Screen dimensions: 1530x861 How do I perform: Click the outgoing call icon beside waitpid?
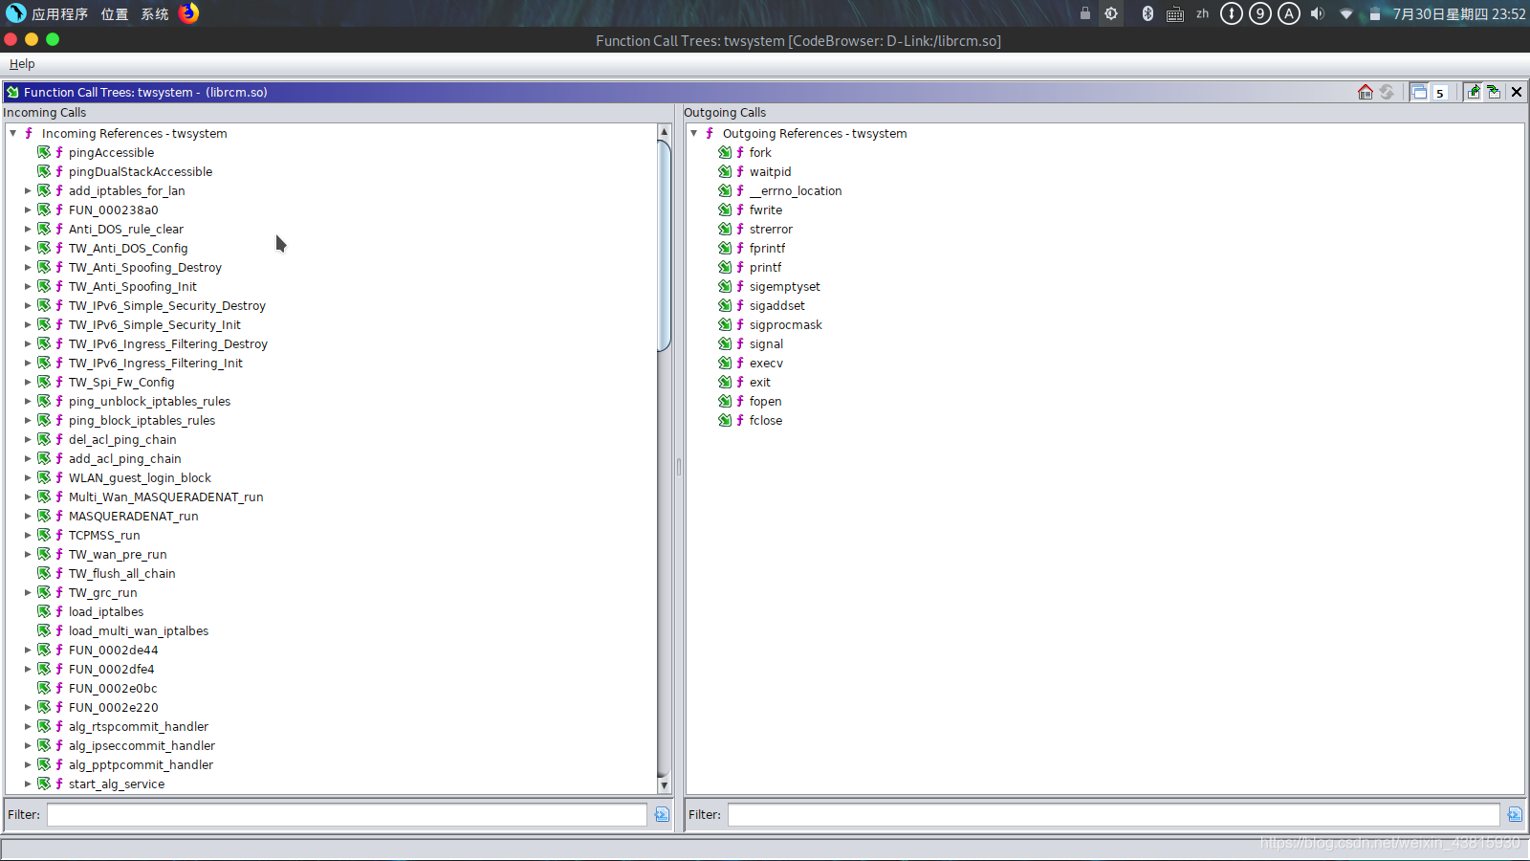(x=725, y=171)
